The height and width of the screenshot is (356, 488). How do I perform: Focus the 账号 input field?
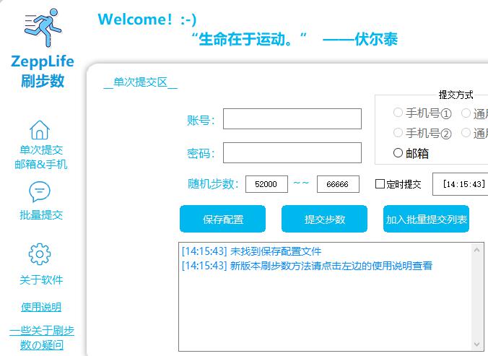coord(292,119)
